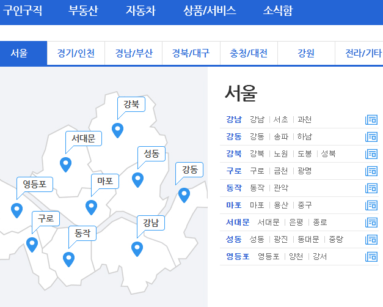
Task: Open 구인구직 in top navigation
Action: coord(23,11)
